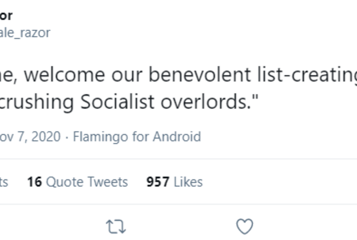Click the word "welcome" in the tweet
The image size is (357, 240).
tap(68, 76)
